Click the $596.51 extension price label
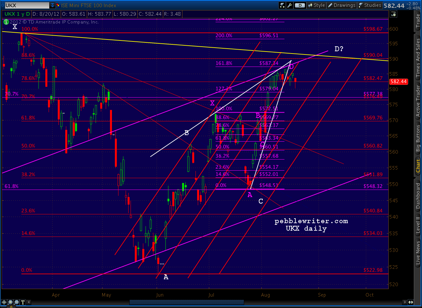This screenshot has height=308, width=422. point(269,36)
